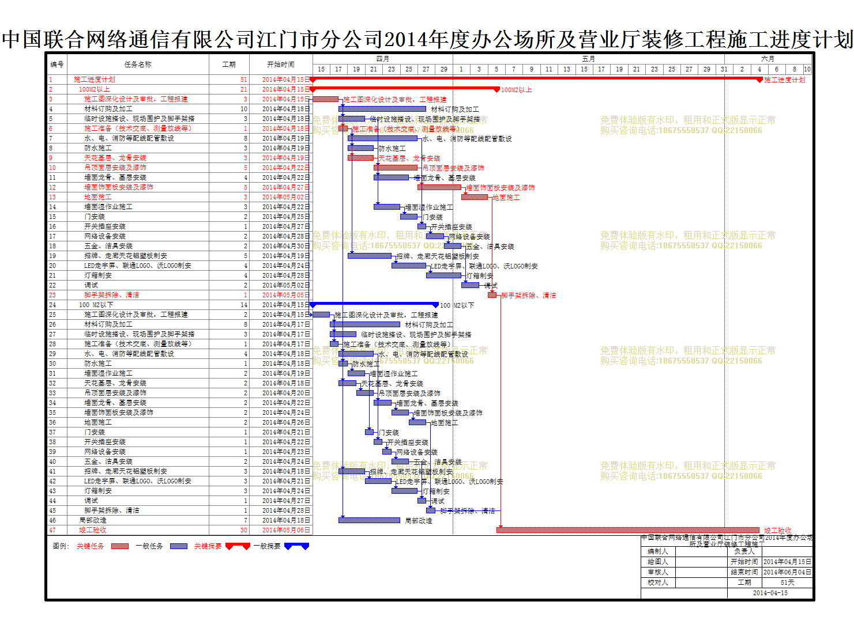Click the 审核人 label in info table
Viewport: 854px width, 628px height.
point(658,572)
